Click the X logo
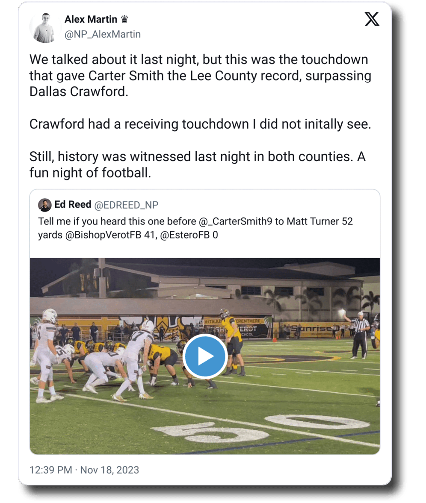The image size is (426, 503). coord(371,20)
